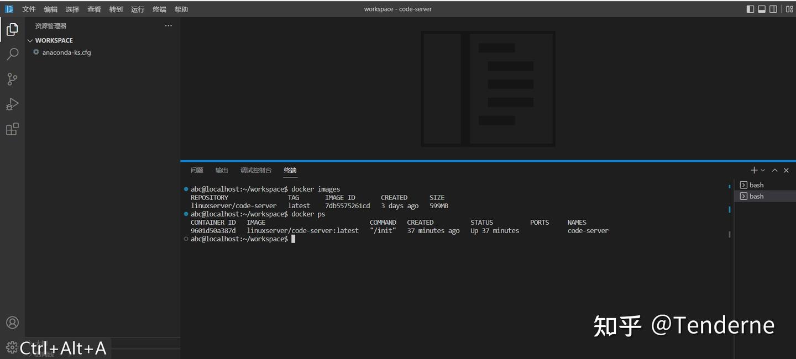This screenshot has width=796, height=359.
Task: Select the Explorer icon in the activity bar
Action: tap(12, 29)
